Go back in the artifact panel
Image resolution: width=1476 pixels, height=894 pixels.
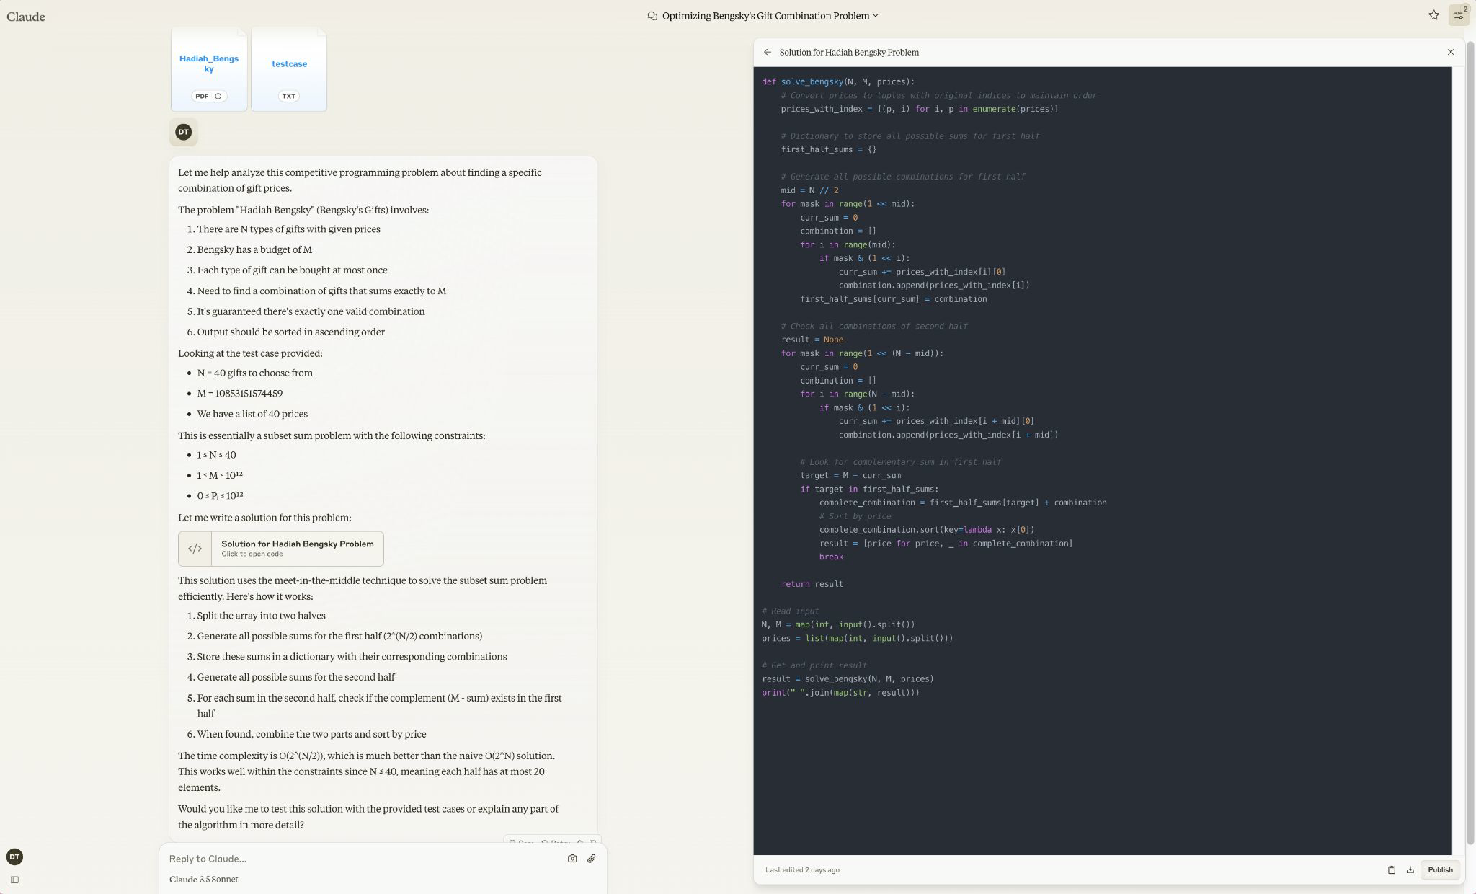[x=768, y=52]
